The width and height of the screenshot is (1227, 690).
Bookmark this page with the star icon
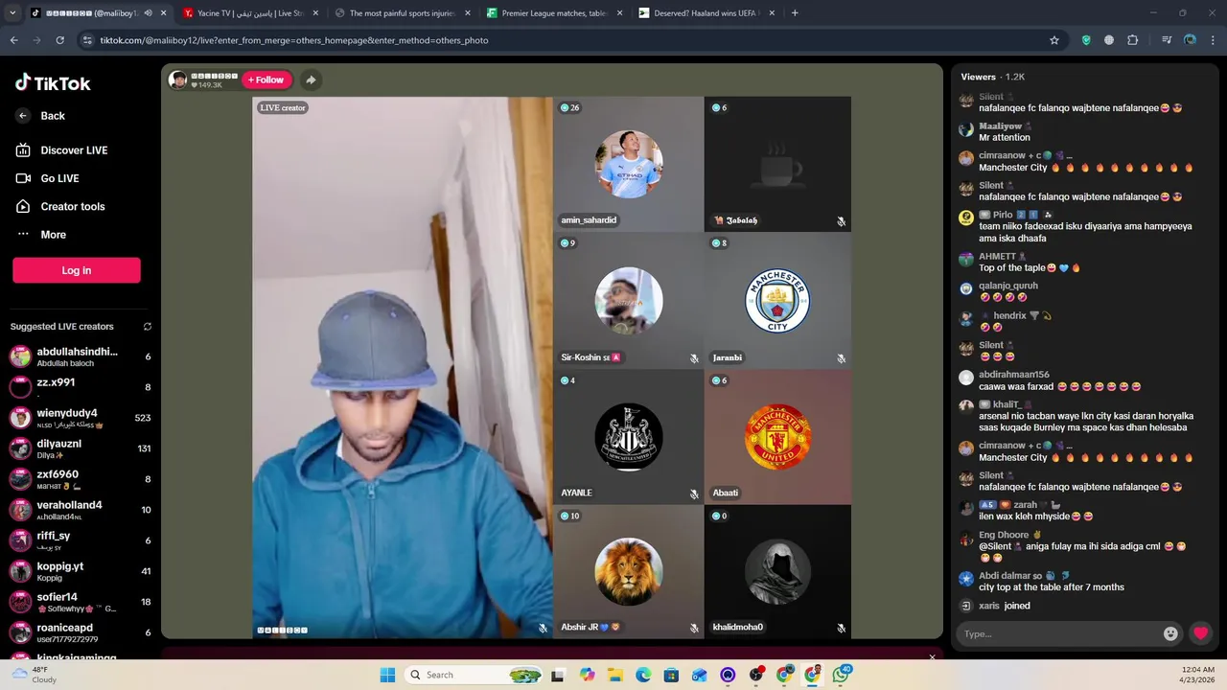point(1054,40)
